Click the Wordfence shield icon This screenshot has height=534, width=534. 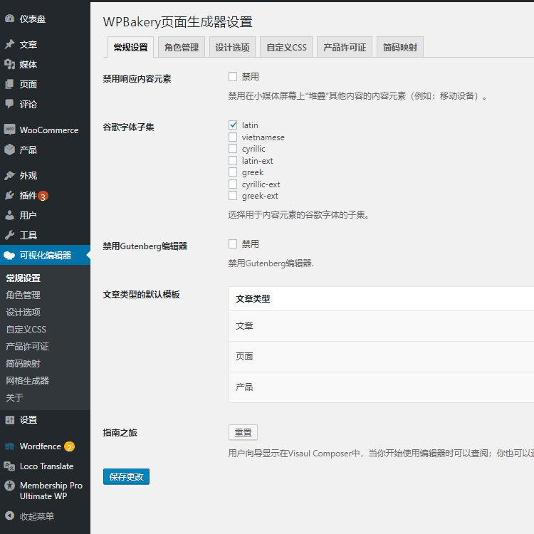[x=10, y=446]
